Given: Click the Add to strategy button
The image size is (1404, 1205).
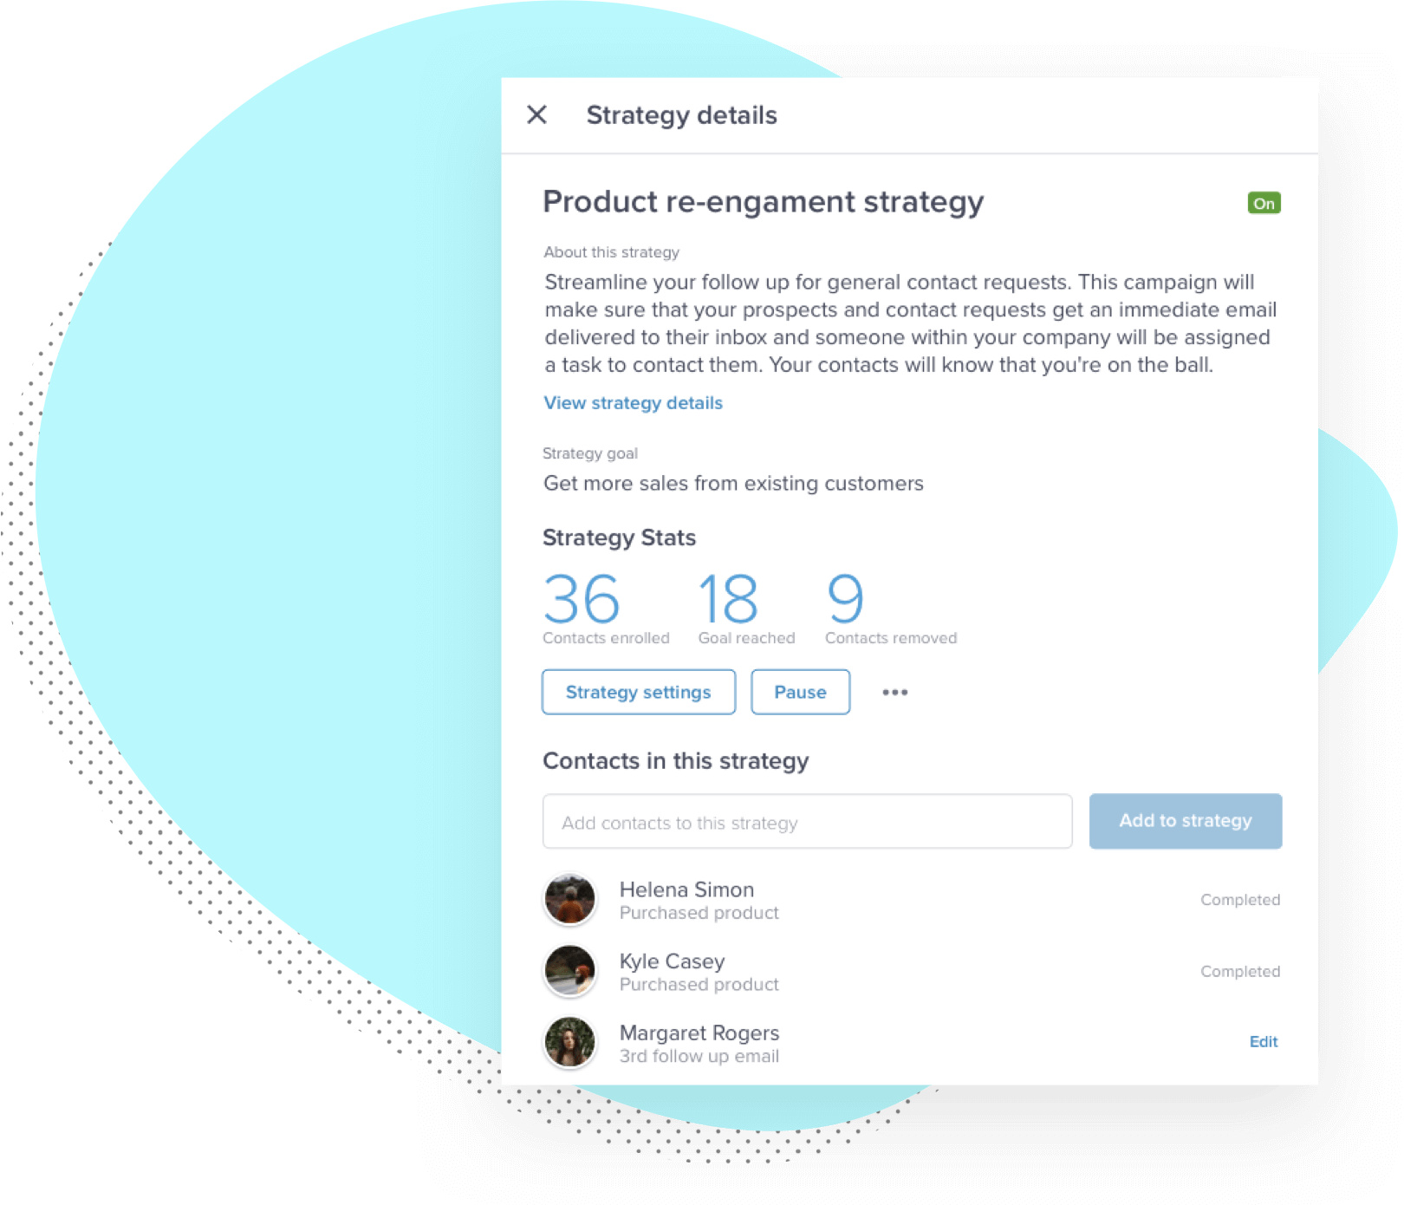Looking at the screenshot, I should (1185, 821).
